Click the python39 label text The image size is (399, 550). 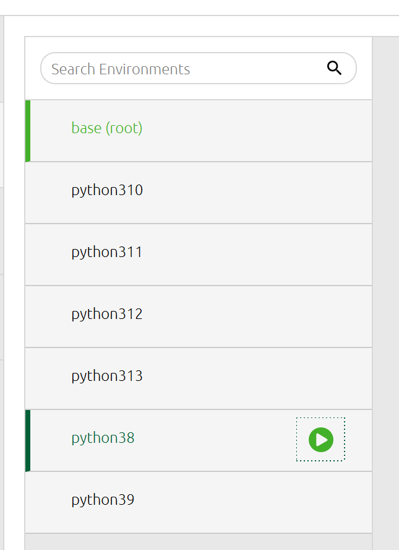pos(103,500)
